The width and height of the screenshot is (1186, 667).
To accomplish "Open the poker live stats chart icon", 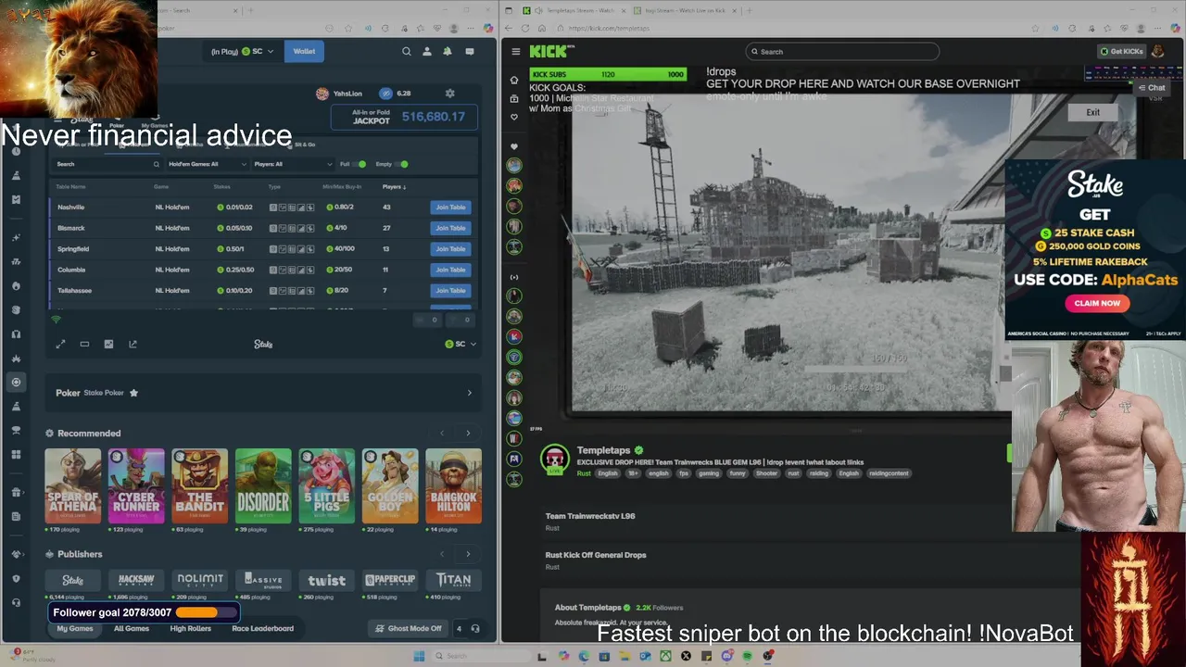I will click(108, 344).
